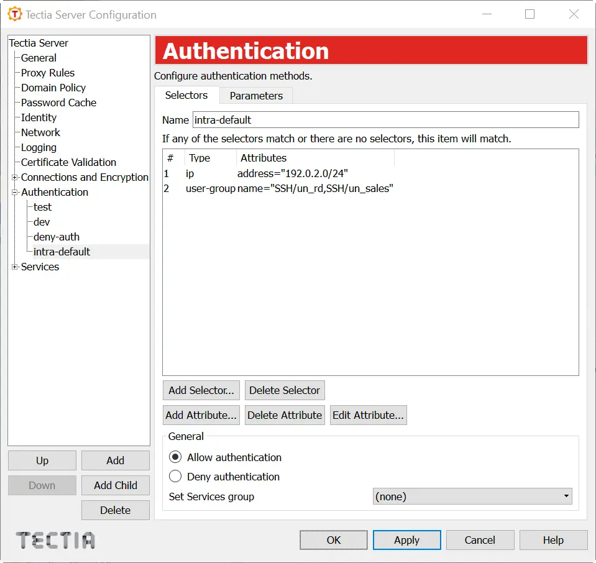Select Services tree item
Viewport: 596px width, 563px height.
click(40, 267)
